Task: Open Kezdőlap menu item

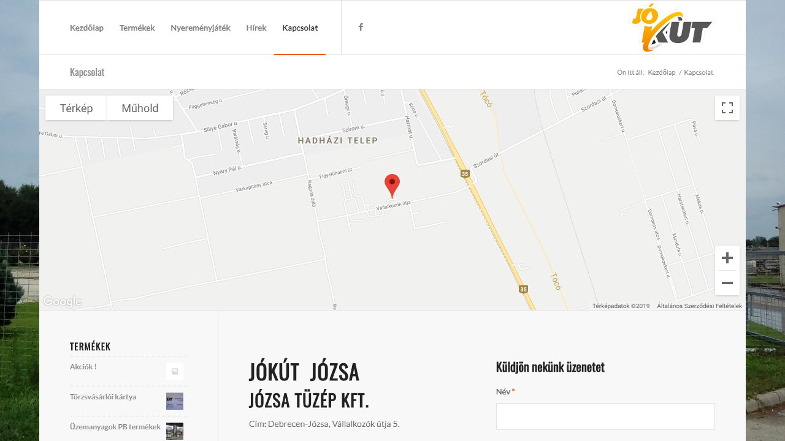Action: tap(86, 28)
